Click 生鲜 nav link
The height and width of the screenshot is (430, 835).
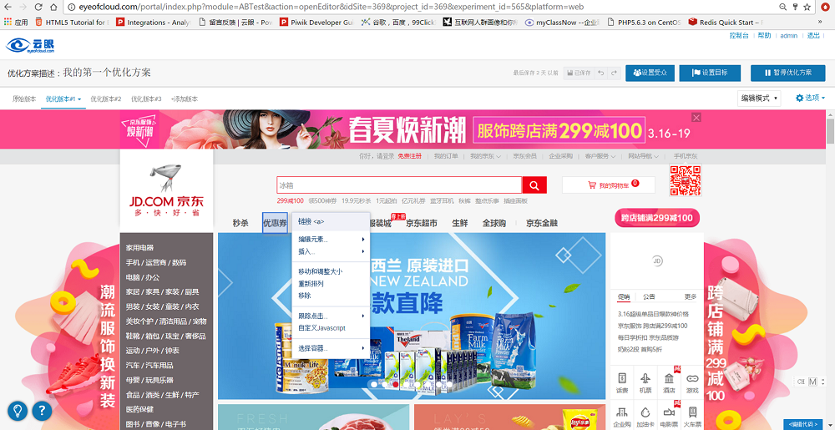point(460,223)
